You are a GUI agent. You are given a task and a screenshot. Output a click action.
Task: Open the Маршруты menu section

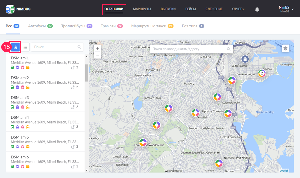142,9
